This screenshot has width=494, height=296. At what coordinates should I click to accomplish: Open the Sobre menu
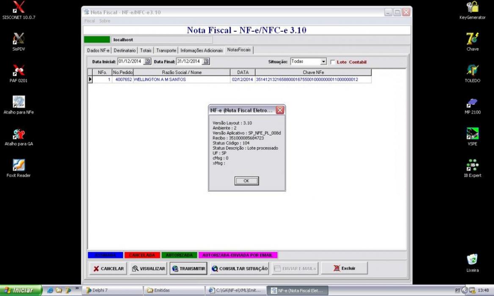pos(105,21)
